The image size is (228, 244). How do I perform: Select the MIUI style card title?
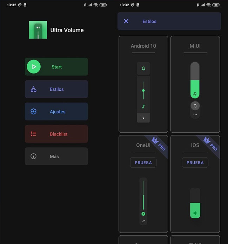click(x=195, y=46)
